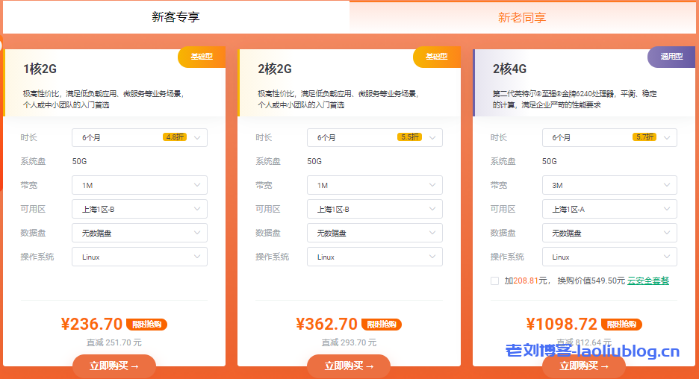Open 时长 dropdown in 1核2G card

pyautogui.click(x=139, y=137)
